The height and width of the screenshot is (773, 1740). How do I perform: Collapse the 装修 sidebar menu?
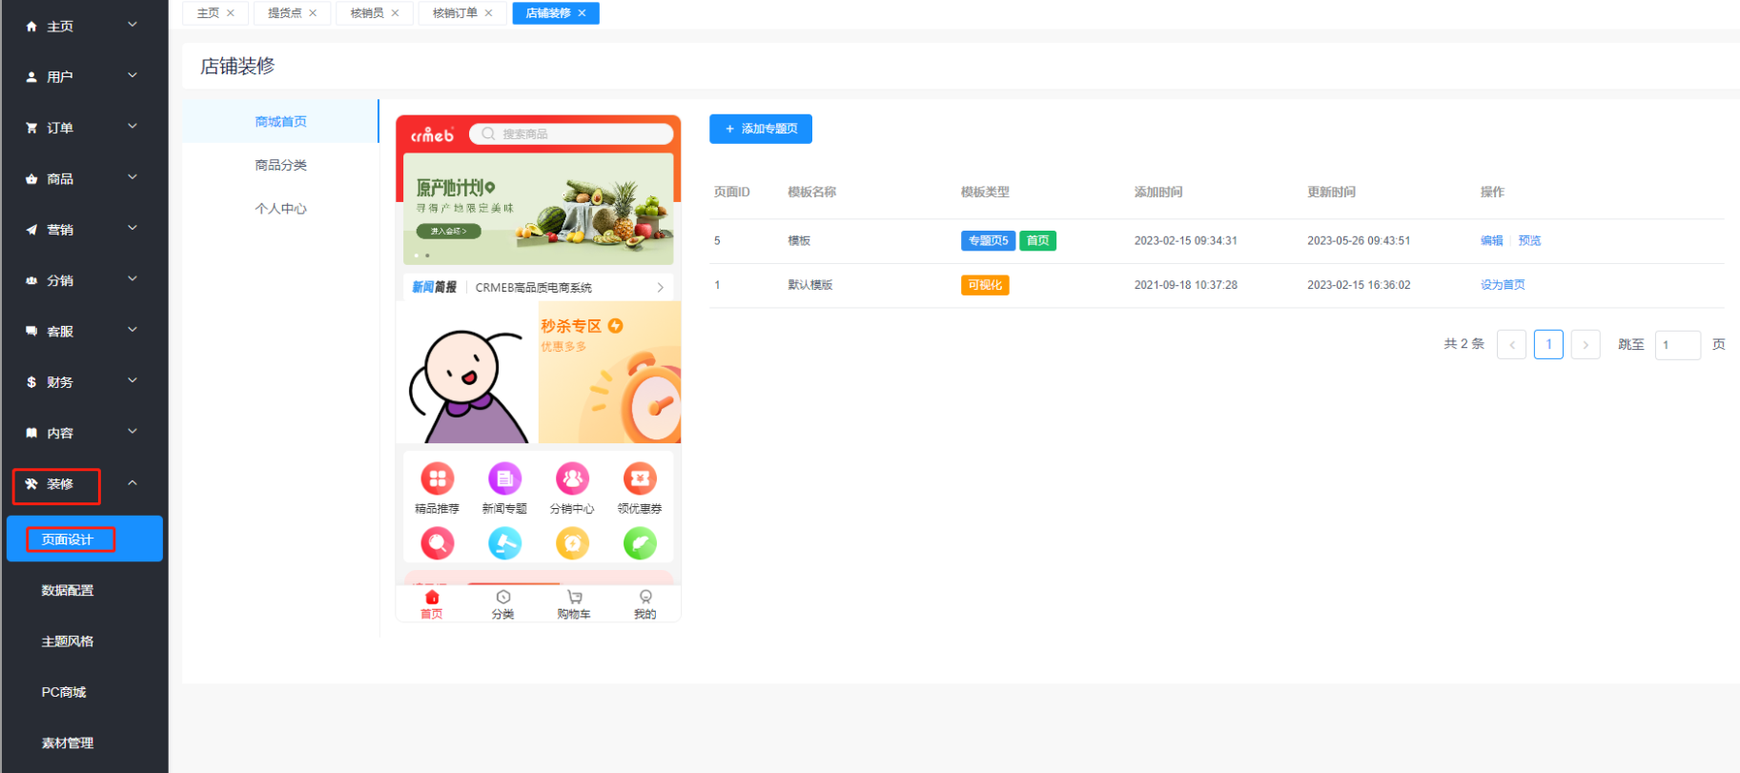pyautogui.click(x=82, y=484)
